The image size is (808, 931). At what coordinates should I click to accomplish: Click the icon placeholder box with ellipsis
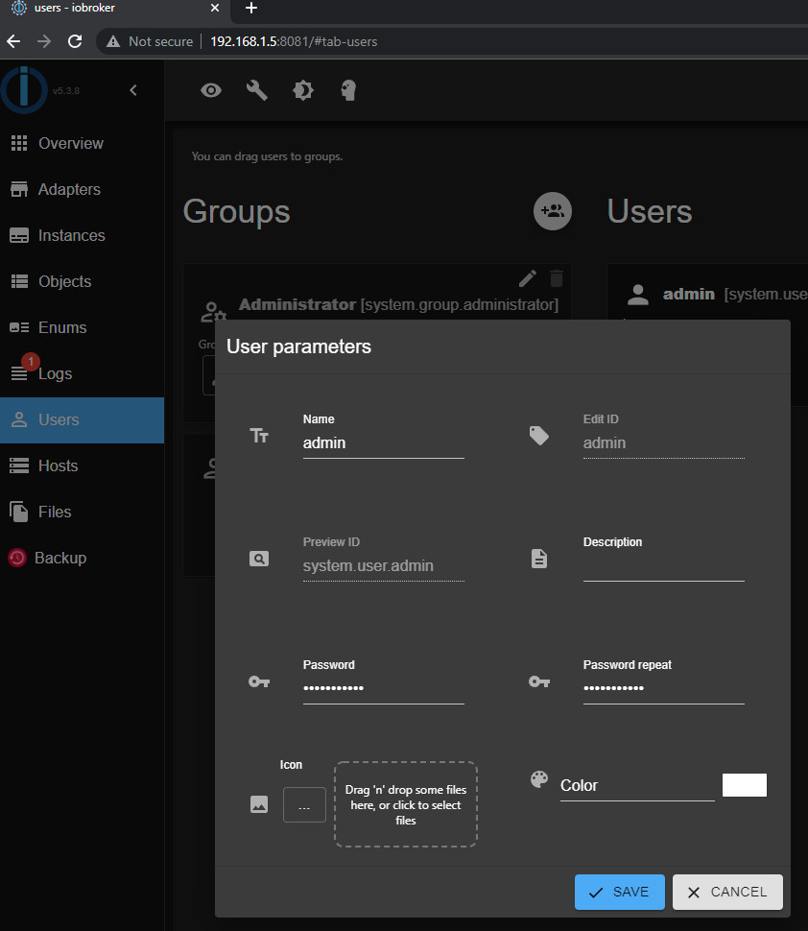click(x=304, y=804)
